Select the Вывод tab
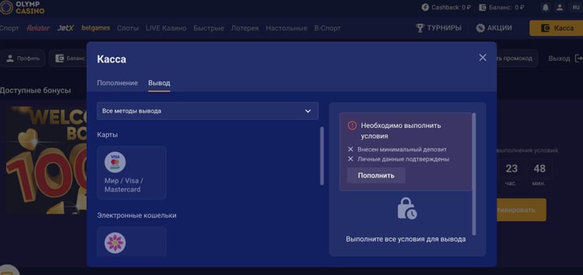This screenshot has height=275, width=583. coord(159,83)
